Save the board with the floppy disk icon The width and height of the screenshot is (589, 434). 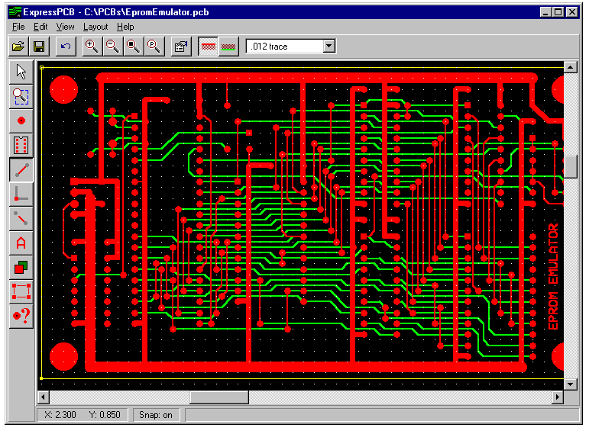(x=39, y=47)
